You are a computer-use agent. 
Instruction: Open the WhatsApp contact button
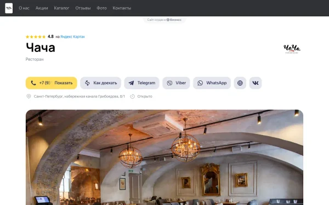click(x=212, y=83)
